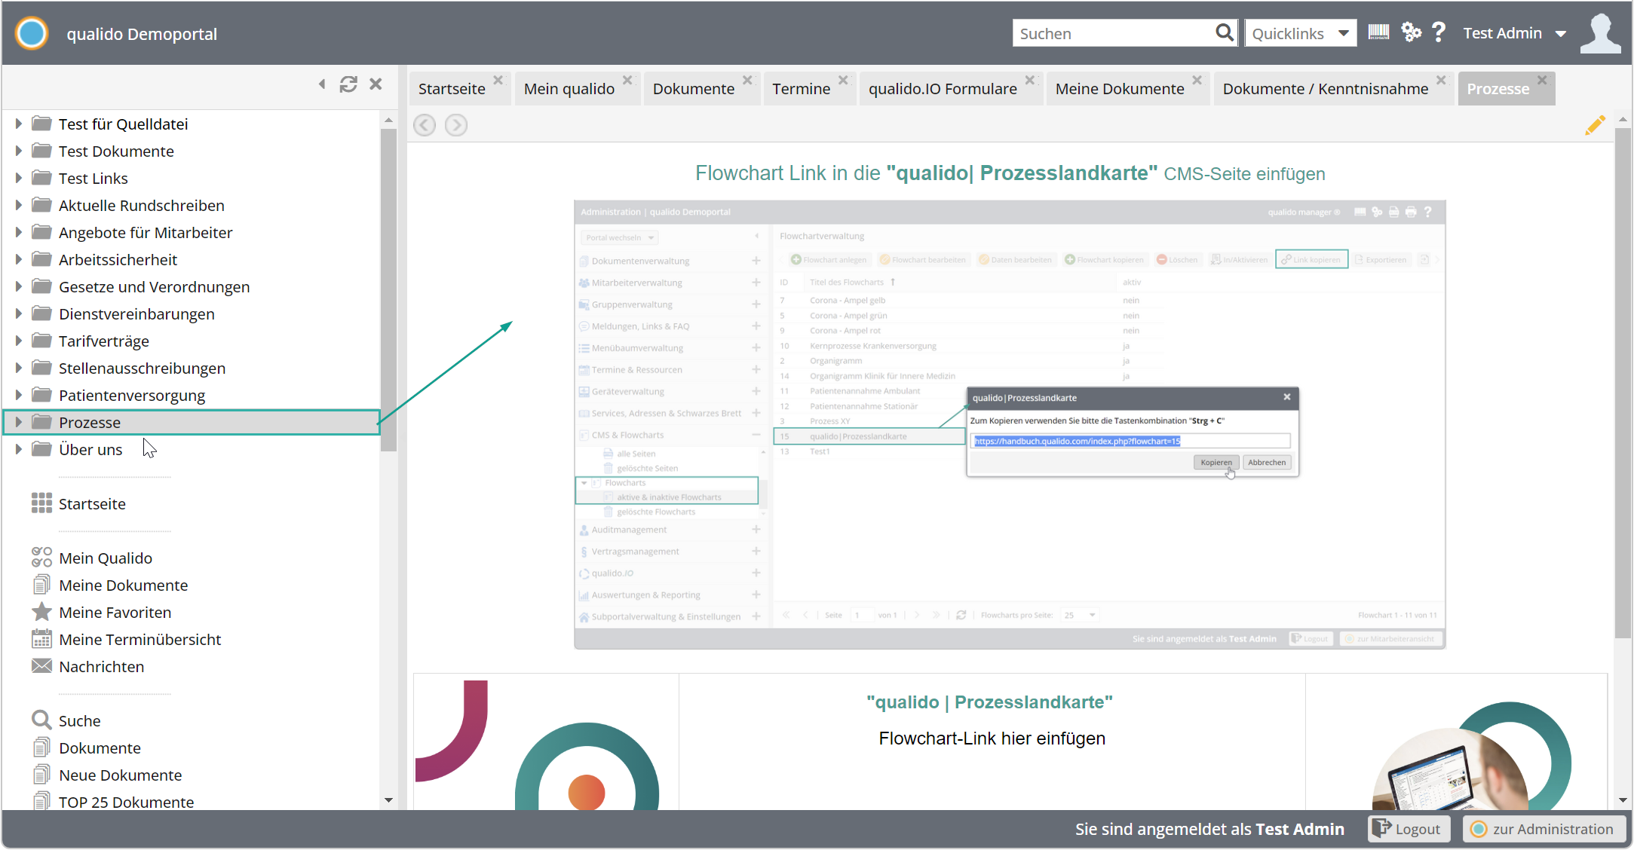
Task: Expand the Prozesse folder arrow
Action: click(19, 422)
